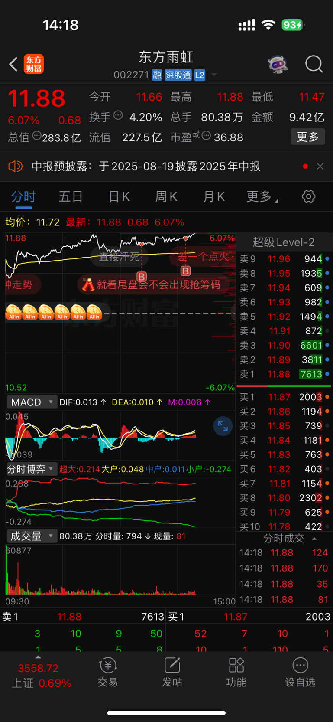
Task: Open the MACD indicator dropdown
Action: point(32,402)
